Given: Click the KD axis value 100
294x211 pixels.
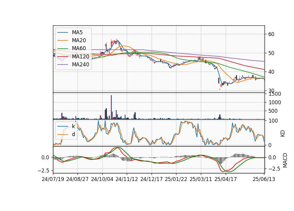Looking at the screenshot, I should click(273, 121).
